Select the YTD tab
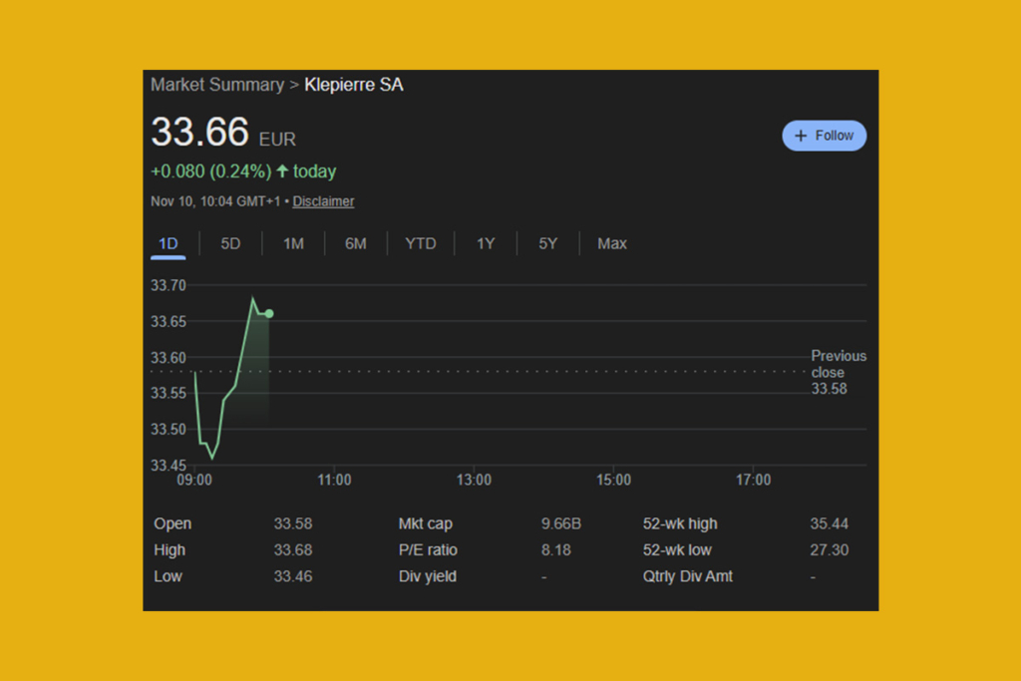The height and width of the screenshot is (681, 1021). [x=421, y=243]
